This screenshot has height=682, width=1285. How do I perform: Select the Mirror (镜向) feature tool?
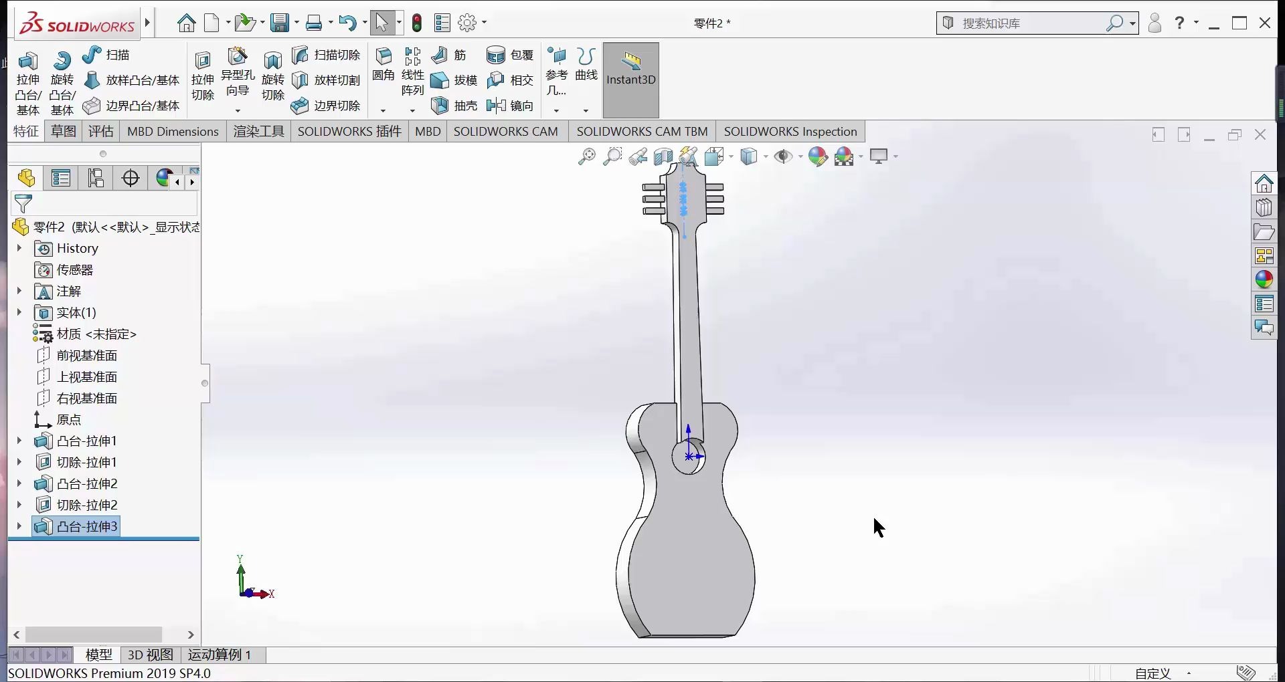point(511,105)
